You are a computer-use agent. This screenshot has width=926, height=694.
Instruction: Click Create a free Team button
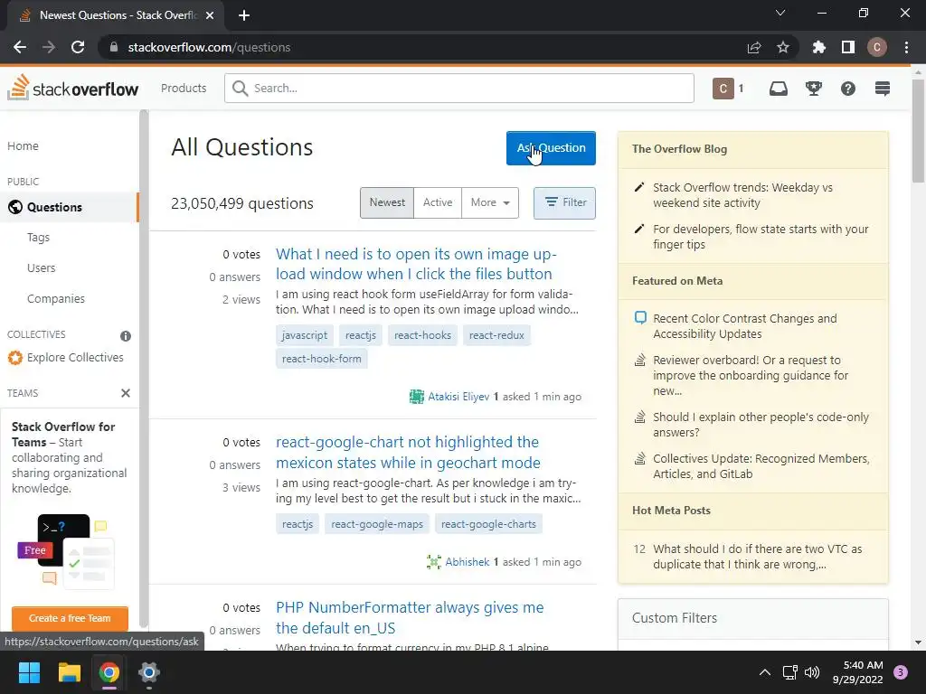70,618
